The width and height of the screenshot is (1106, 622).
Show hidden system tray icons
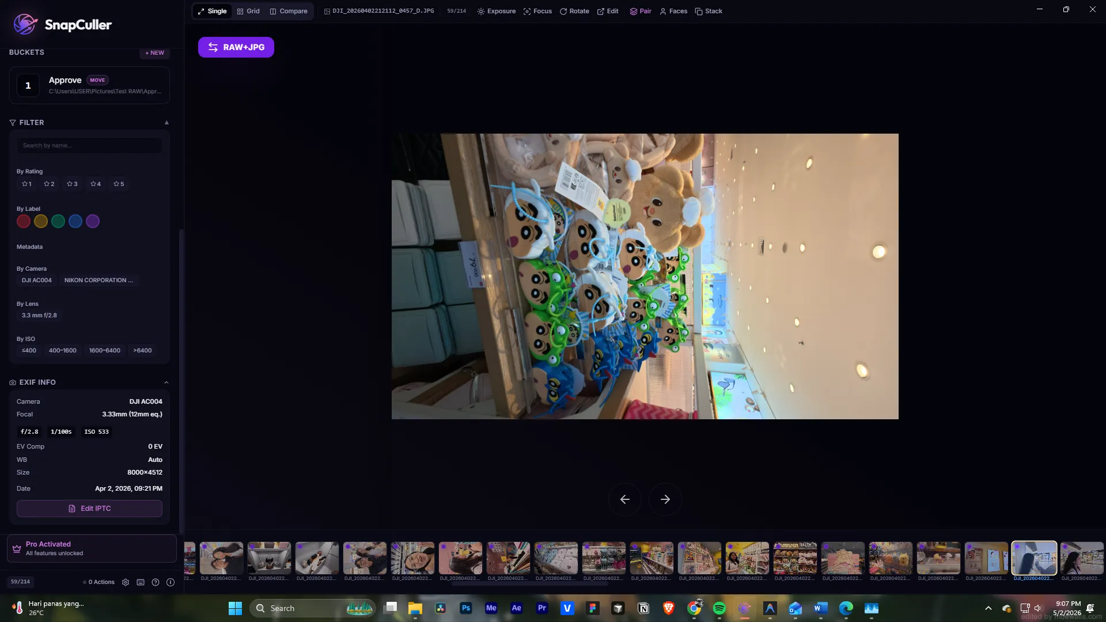coord(988,608)
